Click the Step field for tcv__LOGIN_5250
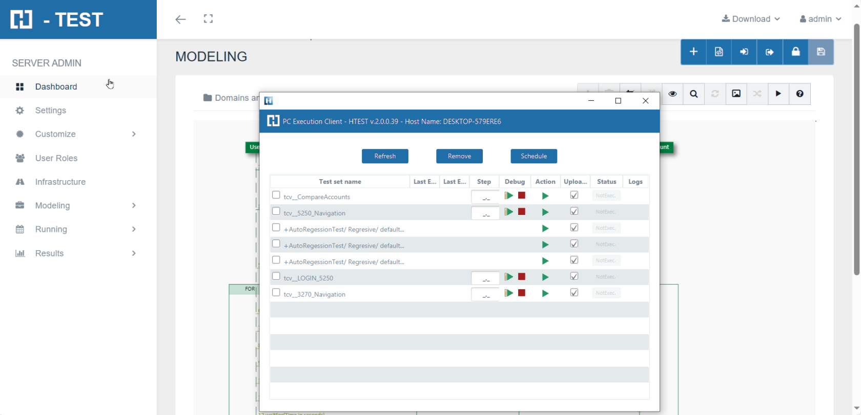861x415 pixels. coord(485,278)
